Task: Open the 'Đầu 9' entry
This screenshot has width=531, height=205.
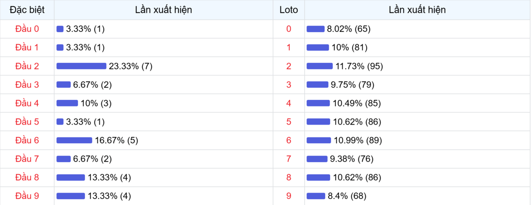Action: point(27,196)
